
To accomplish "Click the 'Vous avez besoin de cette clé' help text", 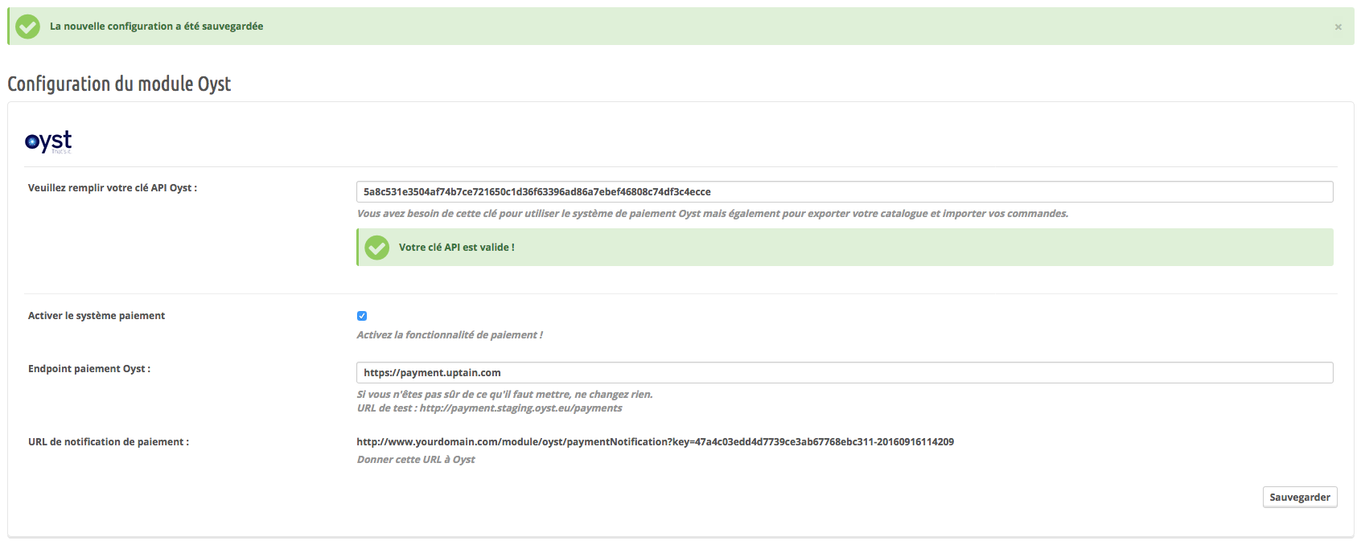I will [x=713, y=213].
